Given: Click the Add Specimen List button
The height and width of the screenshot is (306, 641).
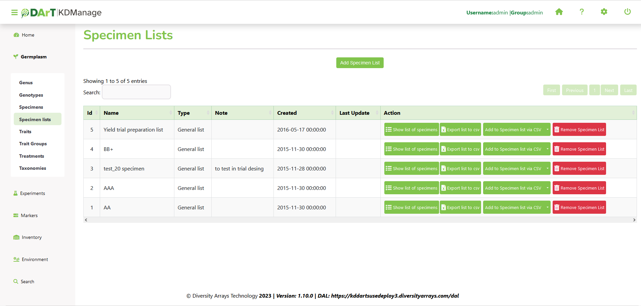Looking at the screenshot, I should [360, 63].
